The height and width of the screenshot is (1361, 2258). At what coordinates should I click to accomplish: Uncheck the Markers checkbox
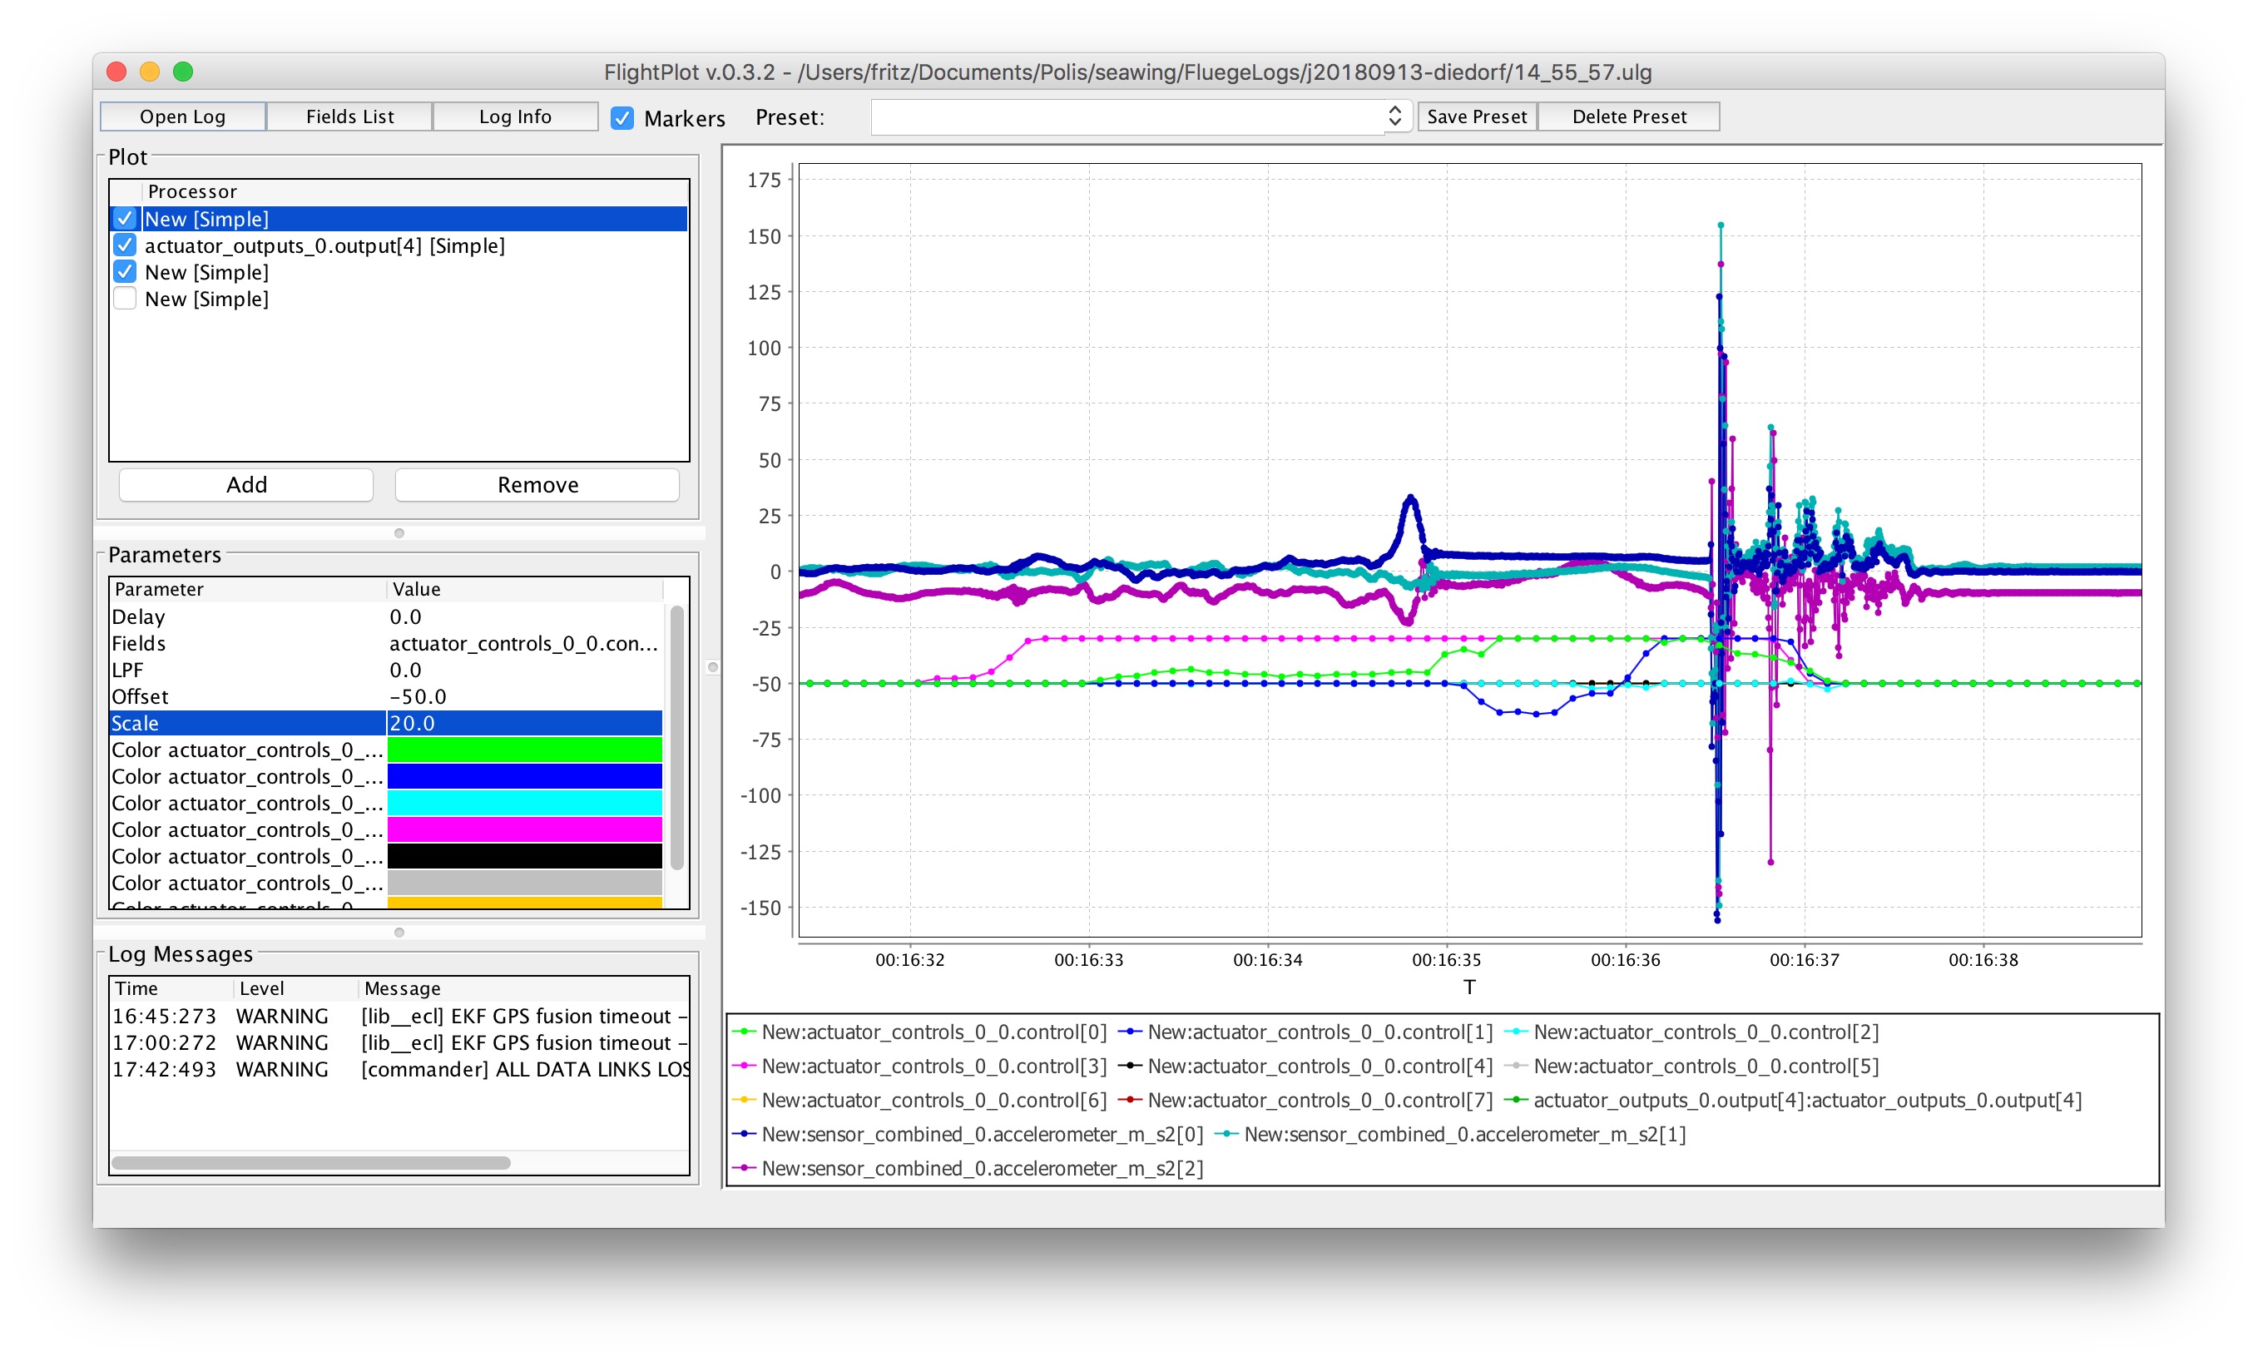click(x=622, y=118)
